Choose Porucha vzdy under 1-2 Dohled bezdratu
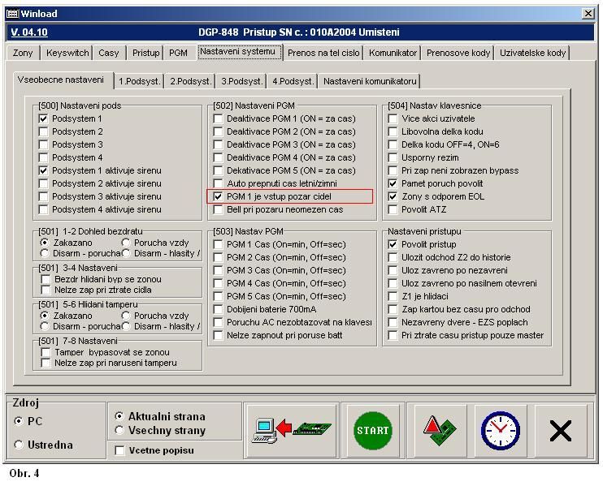The width and height of the screenshot is (603, 486). pyautogui.click(x=126, y=243)
